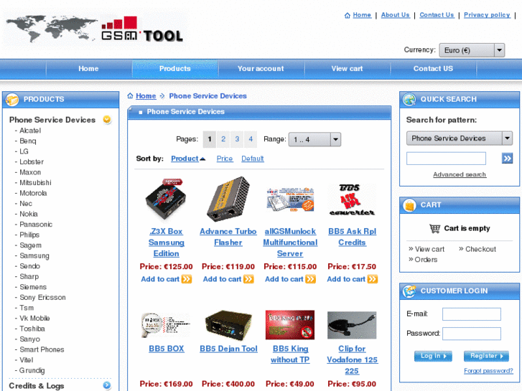Click the Log In button

[x=433, y=356]
